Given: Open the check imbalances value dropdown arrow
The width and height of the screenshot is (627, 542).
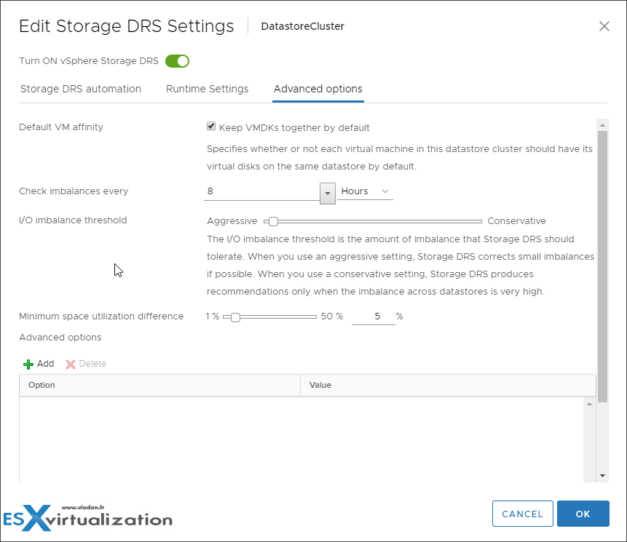Looking at the screenshot, I should tap(326, 193).
